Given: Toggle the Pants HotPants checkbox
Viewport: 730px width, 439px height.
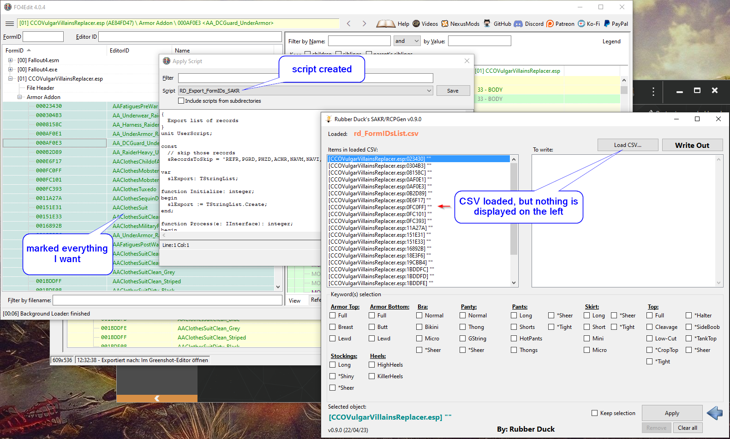Looking at the screenshot, I should pyautogui.click(x=514, y=339).
